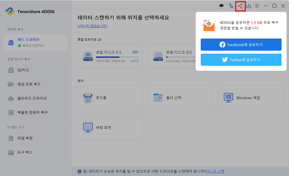Click the video camera icon in sidebar
The image size is (289, 176).
pos(11,84)
